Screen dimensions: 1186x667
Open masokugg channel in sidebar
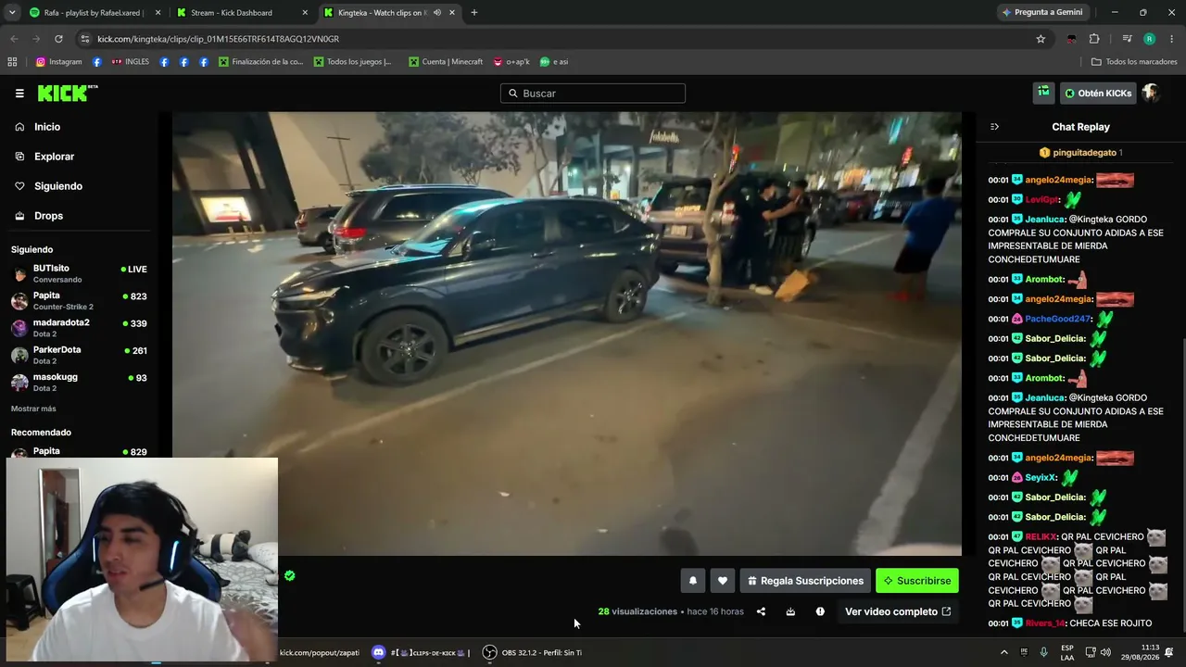[79, 383]
